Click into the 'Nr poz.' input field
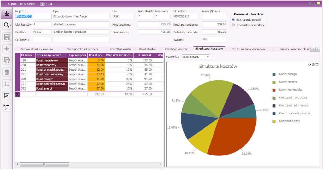This screenshot has width=323, height=170. pyautogui.click(x=33, y=17)
